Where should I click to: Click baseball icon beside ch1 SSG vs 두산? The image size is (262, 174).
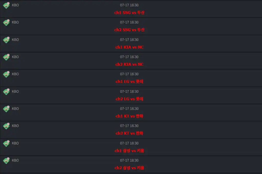tap(6, 5)
